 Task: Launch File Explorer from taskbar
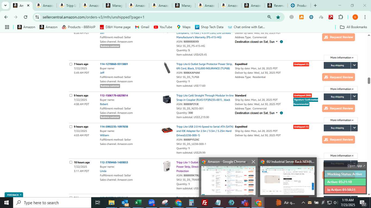[111, 203]
